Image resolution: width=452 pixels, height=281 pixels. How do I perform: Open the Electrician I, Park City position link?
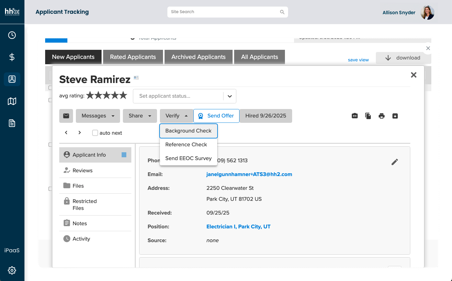point(238,227)
